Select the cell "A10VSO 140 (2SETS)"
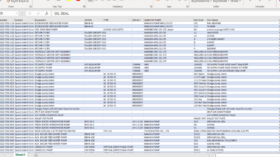Viewport: 280px width, 157px height. tap(117, 30)
